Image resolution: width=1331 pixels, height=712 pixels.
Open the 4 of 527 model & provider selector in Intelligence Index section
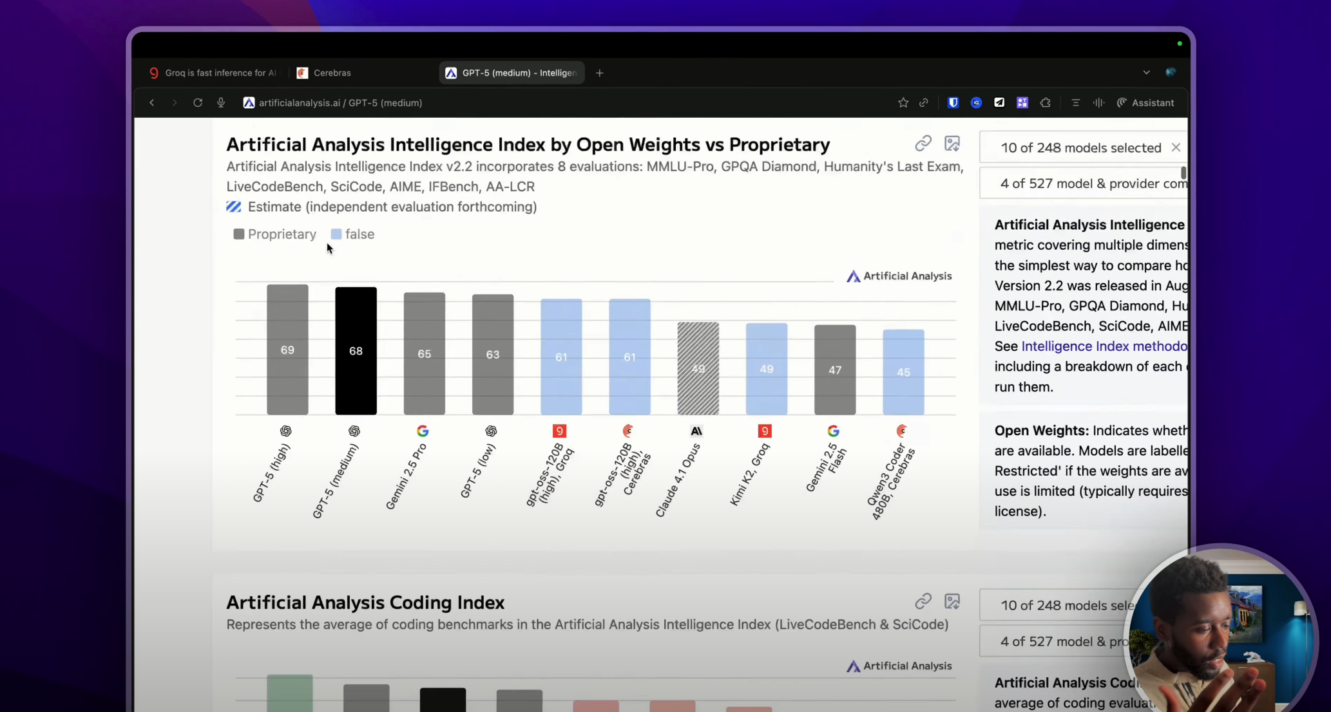pos(1083,183)
